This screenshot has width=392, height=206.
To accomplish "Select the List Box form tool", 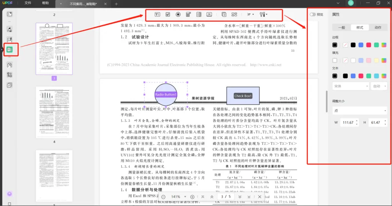I will tap(199, 14).
